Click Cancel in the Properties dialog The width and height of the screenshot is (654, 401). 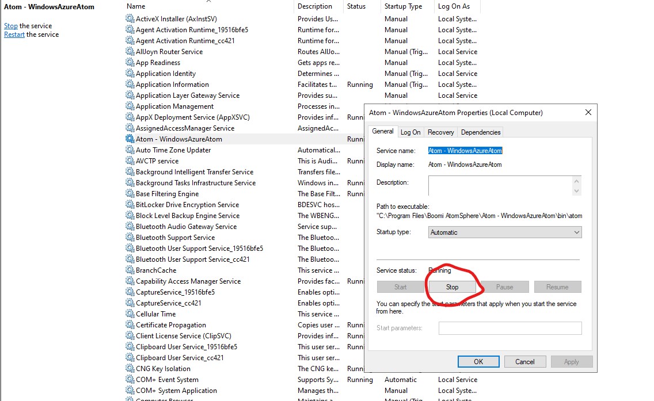tap(524, 362)
